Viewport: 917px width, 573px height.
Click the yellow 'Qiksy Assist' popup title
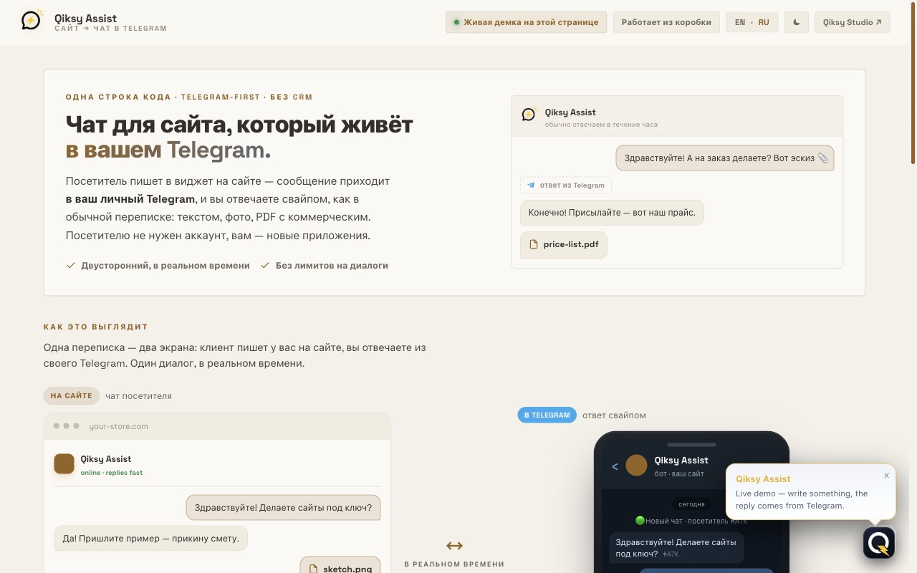pyautogui.click(x=763, y=478)
